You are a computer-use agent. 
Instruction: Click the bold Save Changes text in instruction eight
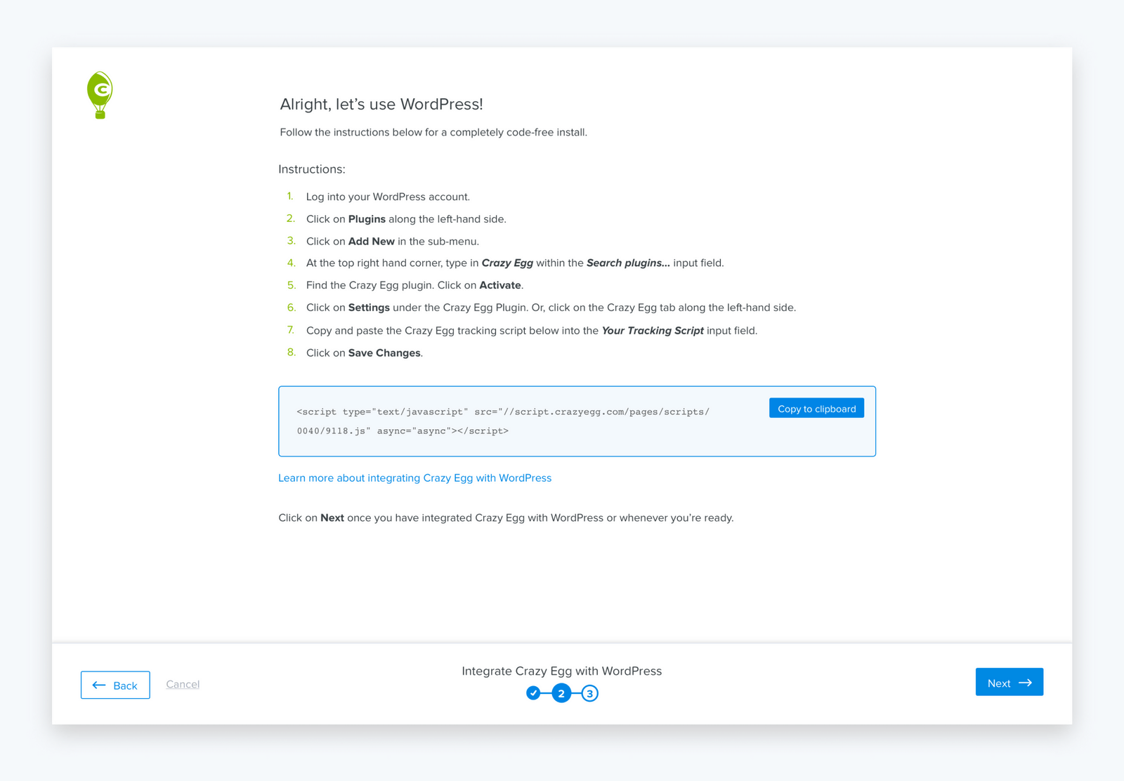coord(384,353)
